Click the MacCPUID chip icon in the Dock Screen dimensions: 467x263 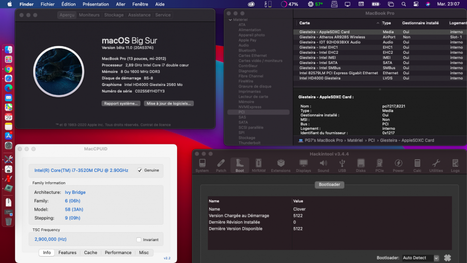pos(8,188)
